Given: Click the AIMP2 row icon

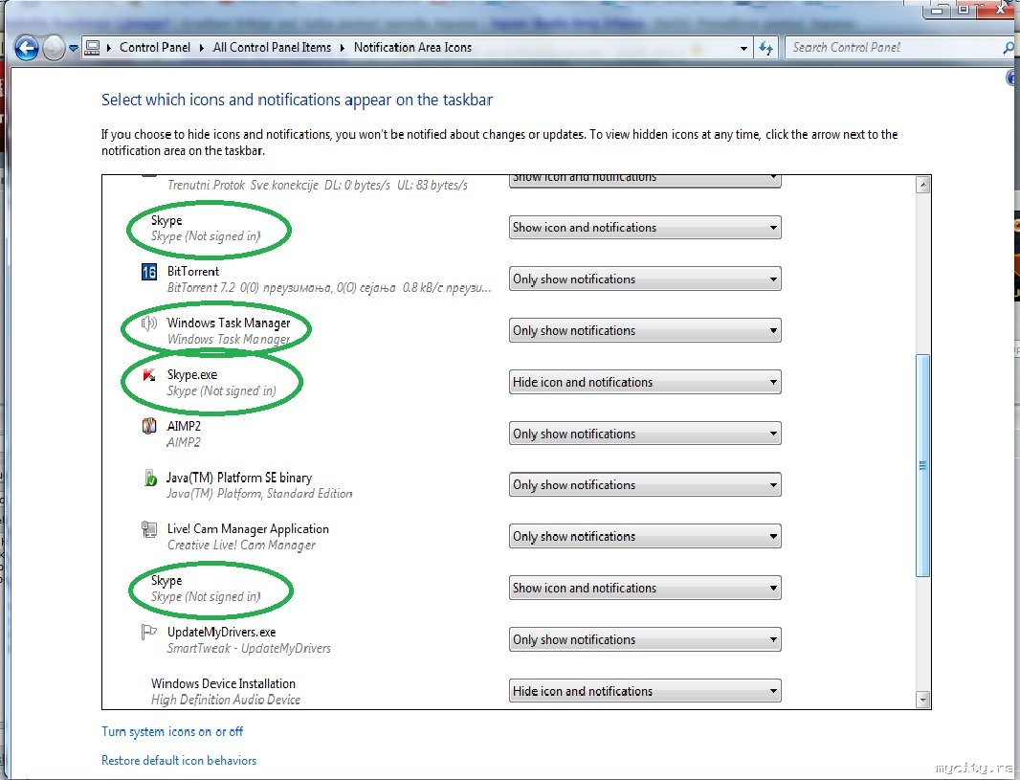Looking at the screenshot, I should (149, 426).
